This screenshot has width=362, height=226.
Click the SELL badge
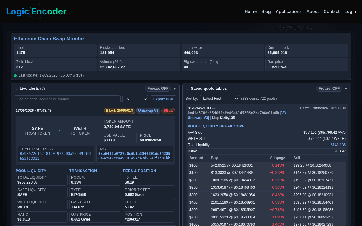click(x=168, y=111)
